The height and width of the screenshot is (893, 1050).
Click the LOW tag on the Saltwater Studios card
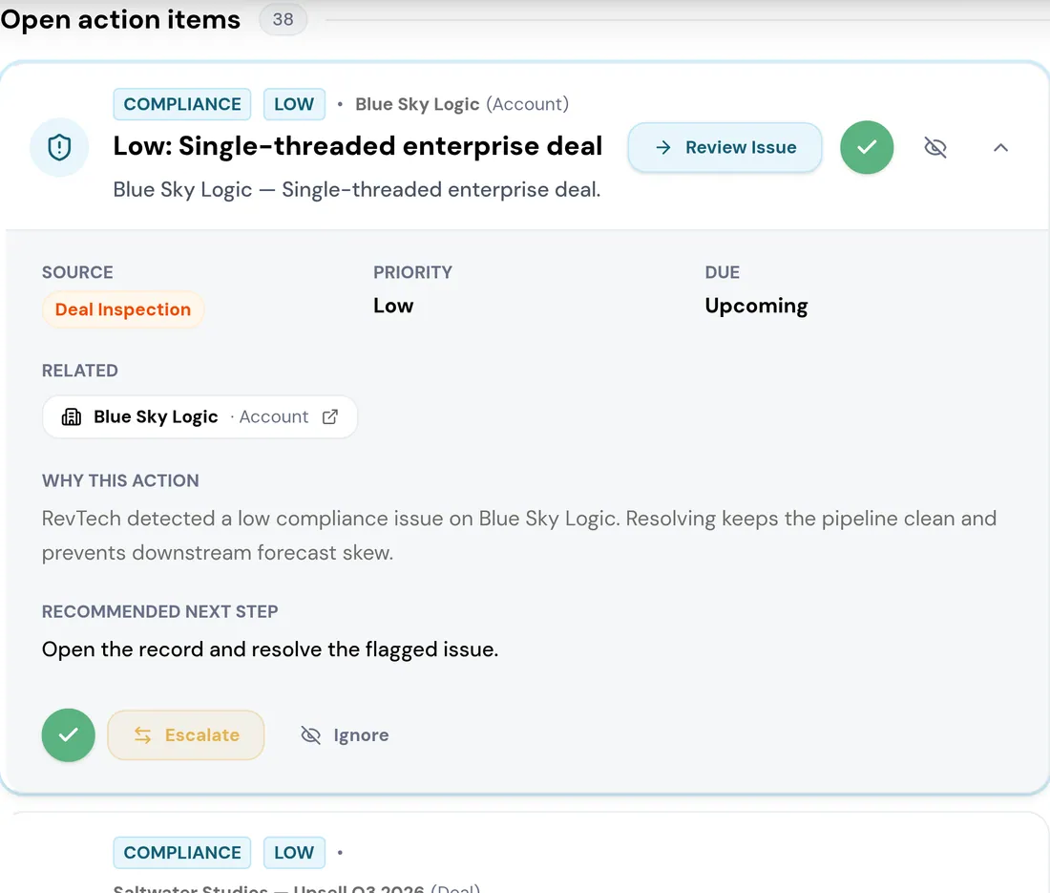[x=294, y=853]
